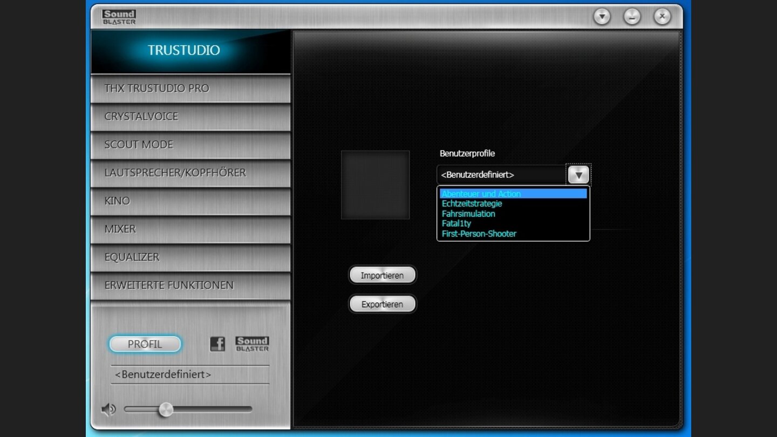Click the Exportieren button
The width and height of the screenshot is (777, 437).
point(383,304)
